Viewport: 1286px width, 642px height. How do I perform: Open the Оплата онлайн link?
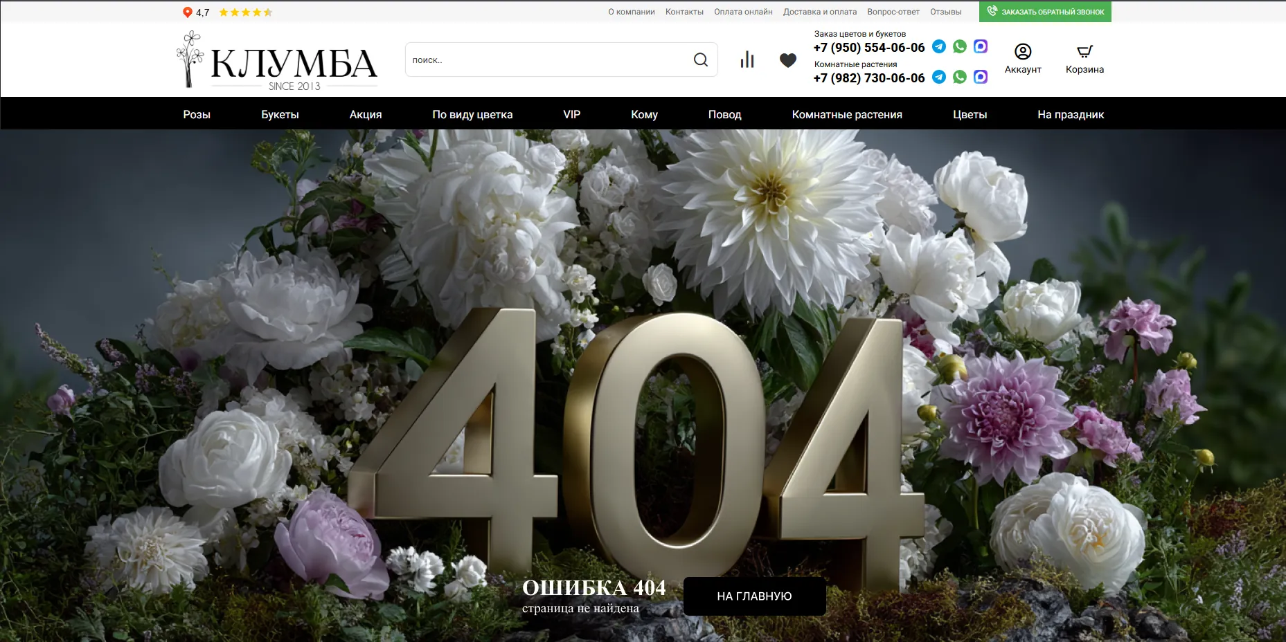point(743,12)
